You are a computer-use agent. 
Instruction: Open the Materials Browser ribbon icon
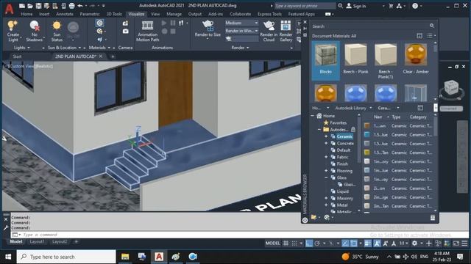pyautogui.click(x=100, y=23)
